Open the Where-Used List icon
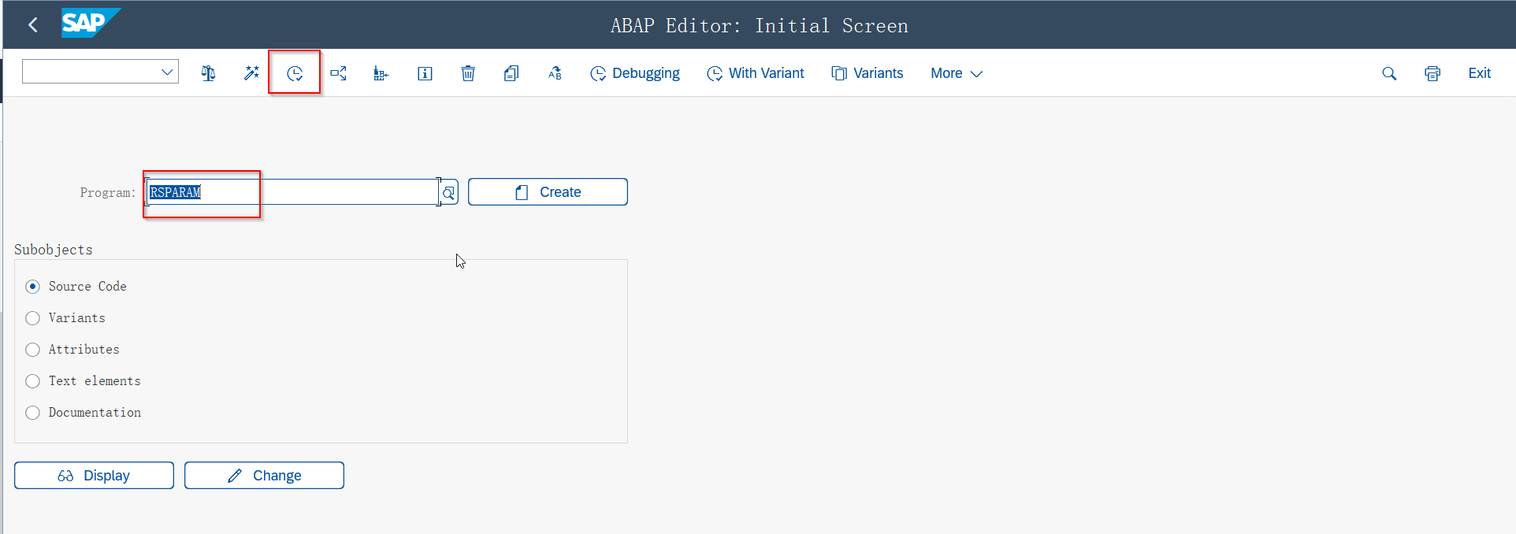 point(338,73)
